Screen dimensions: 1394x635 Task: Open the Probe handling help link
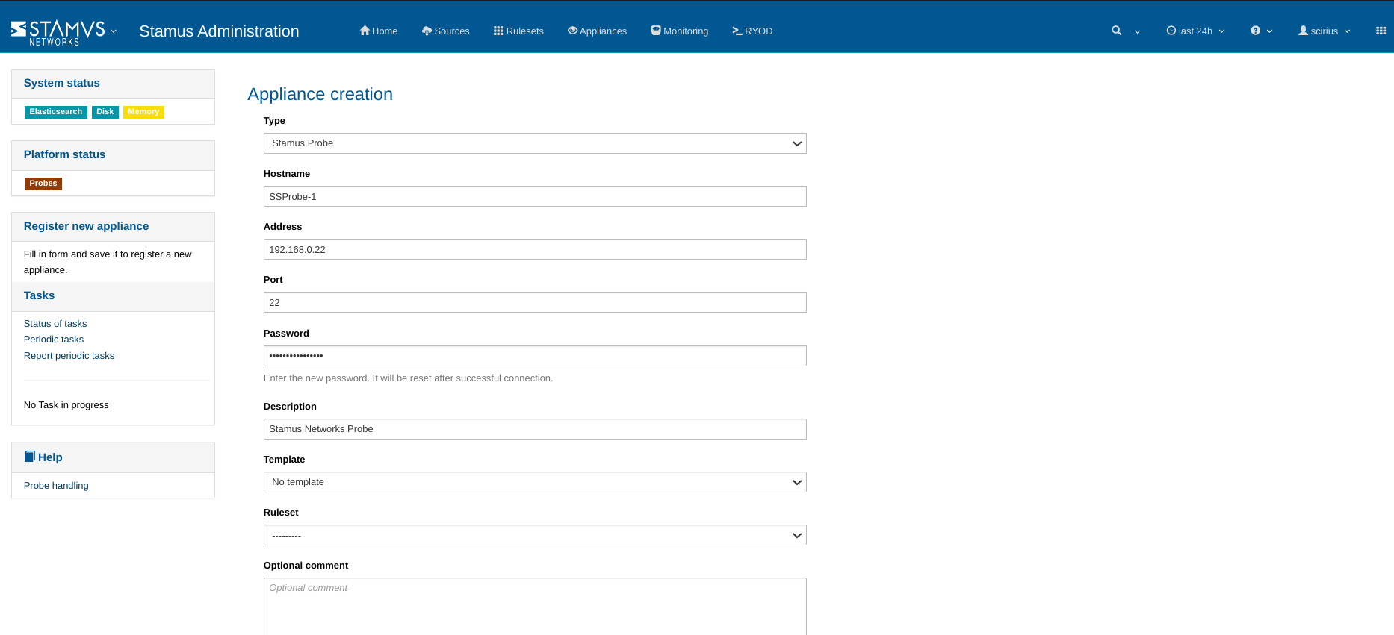[x=56, y=486]
